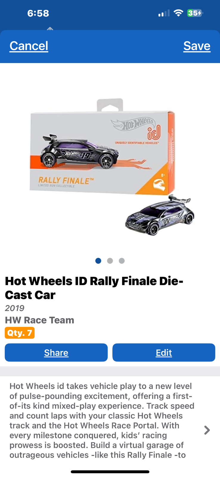220x478 pixels.
Task: Open the product description paragraph
Action: pos(102,420)
